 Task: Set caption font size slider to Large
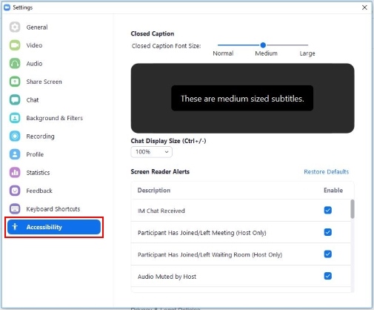coord(307,45)
